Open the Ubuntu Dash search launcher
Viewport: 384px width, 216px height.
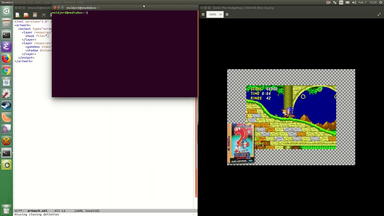pyautogui.click(x=6, y=11)
